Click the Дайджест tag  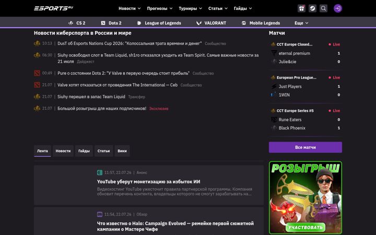86,62
